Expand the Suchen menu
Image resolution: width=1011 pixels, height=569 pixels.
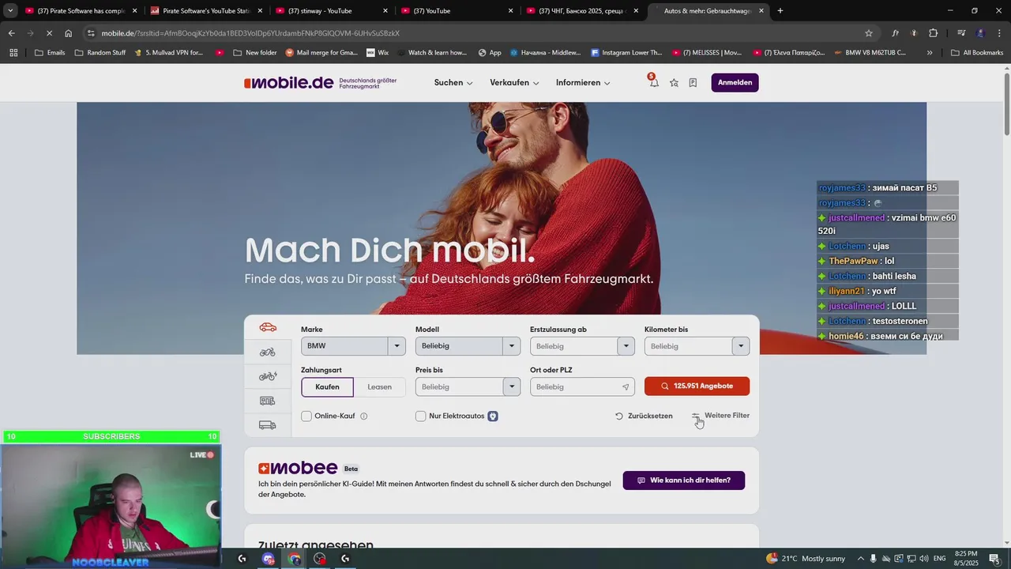tap(453, 83)
